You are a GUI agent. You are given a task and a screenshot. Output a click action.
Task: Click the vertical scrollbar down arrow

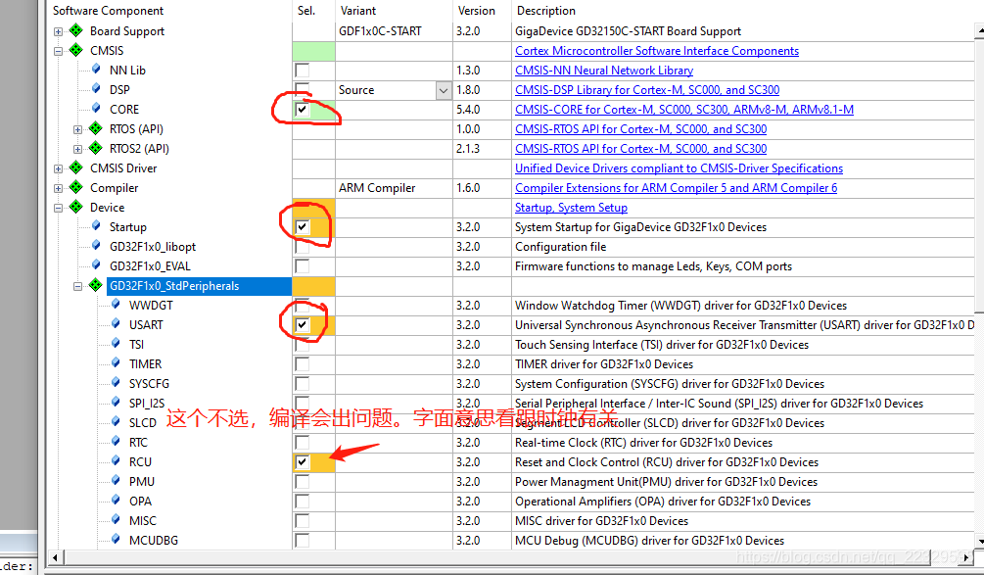point(980,541)
